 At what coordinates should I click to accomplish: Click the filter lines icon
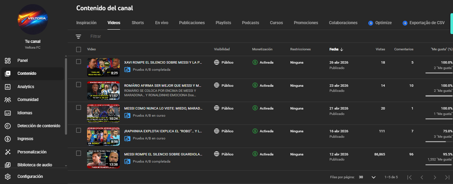pyautogui.click(x=79, y=36)
